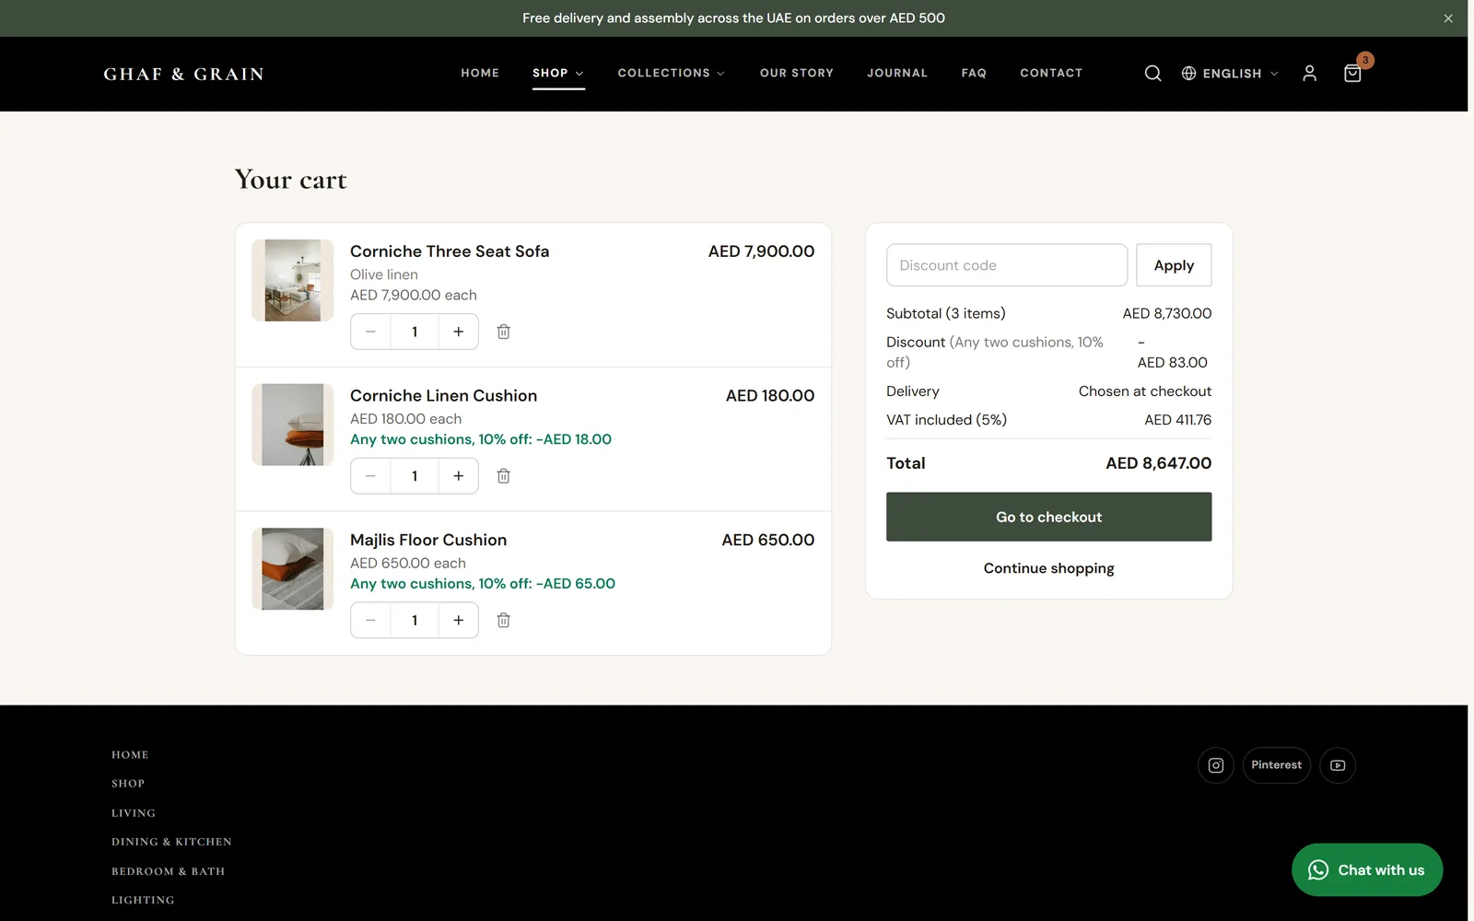This screenshot has width=1474, height=921.
Task: Focus the Discount code input field
Action: point(1007,265)
